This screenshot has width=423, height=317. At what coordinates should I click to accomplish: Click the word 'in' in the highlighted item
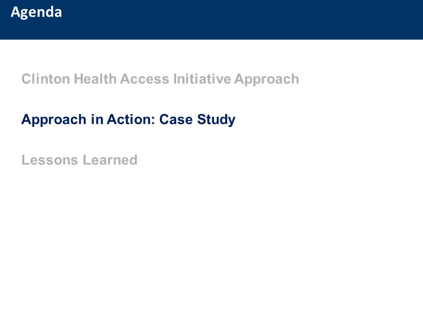point(97,119)
